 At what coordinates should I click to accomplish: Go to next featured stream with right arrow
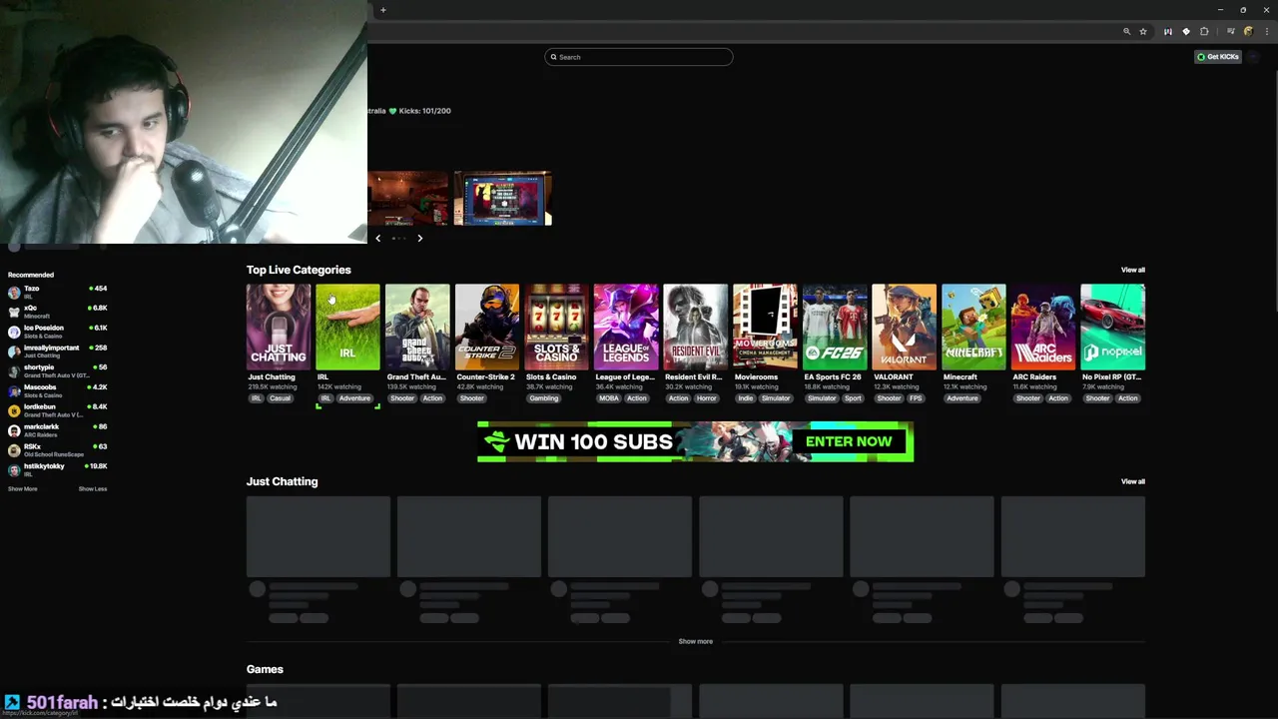419,238
